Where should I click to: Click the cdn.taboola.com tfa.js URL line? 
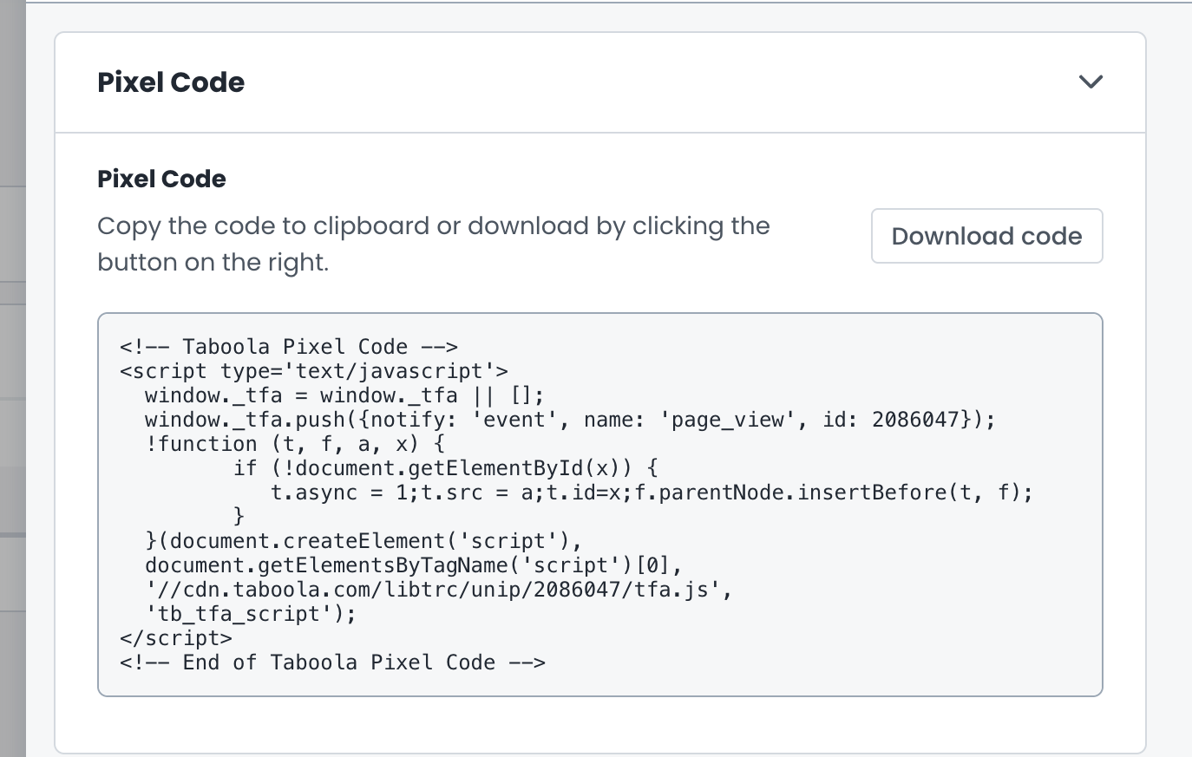pyautogui.click(x=439, y=590)
